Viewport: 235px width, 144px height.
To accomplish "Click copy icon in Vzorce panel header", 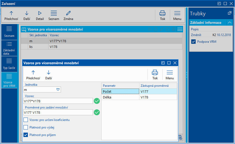I will point(168,29).
